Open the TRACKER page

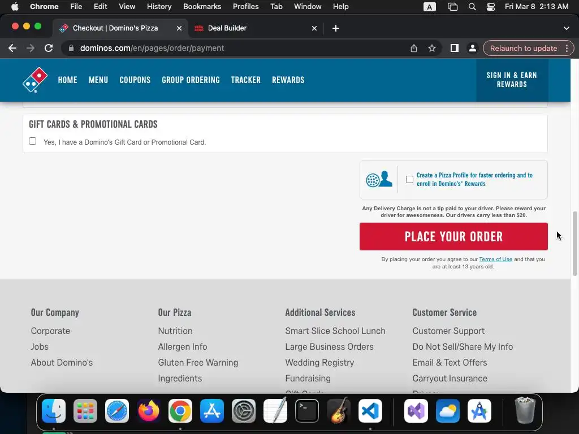coord(245,80)
